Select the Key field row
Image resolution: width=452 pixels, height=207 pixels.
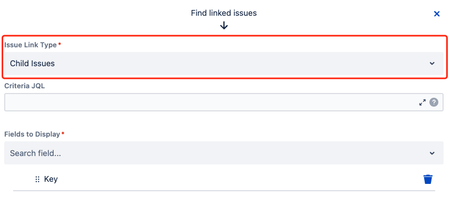pos(224,179)
